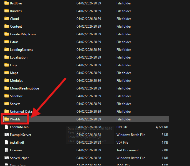This screenshot has width=190, height=166.
Task: Select the Logs folder name
Action: [x=13, y=65]
